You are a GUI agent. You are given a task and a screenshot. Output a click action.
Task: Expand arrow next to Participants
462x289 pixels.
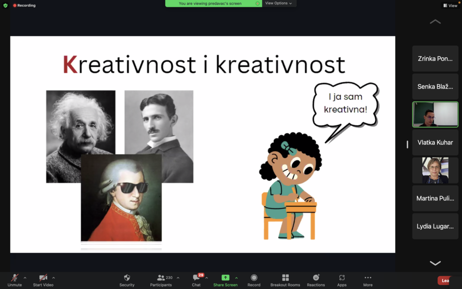click(x=178, y=278)
